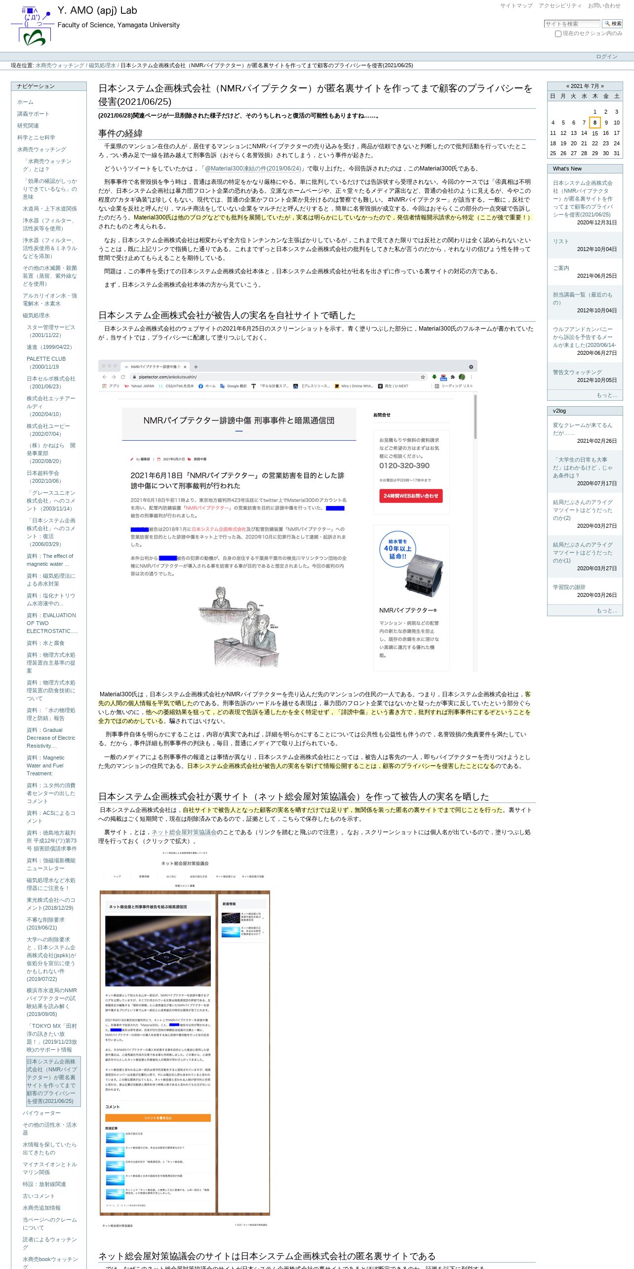
Task: Open 水商売ウォッチング navigation item
Action: (41, 150)
